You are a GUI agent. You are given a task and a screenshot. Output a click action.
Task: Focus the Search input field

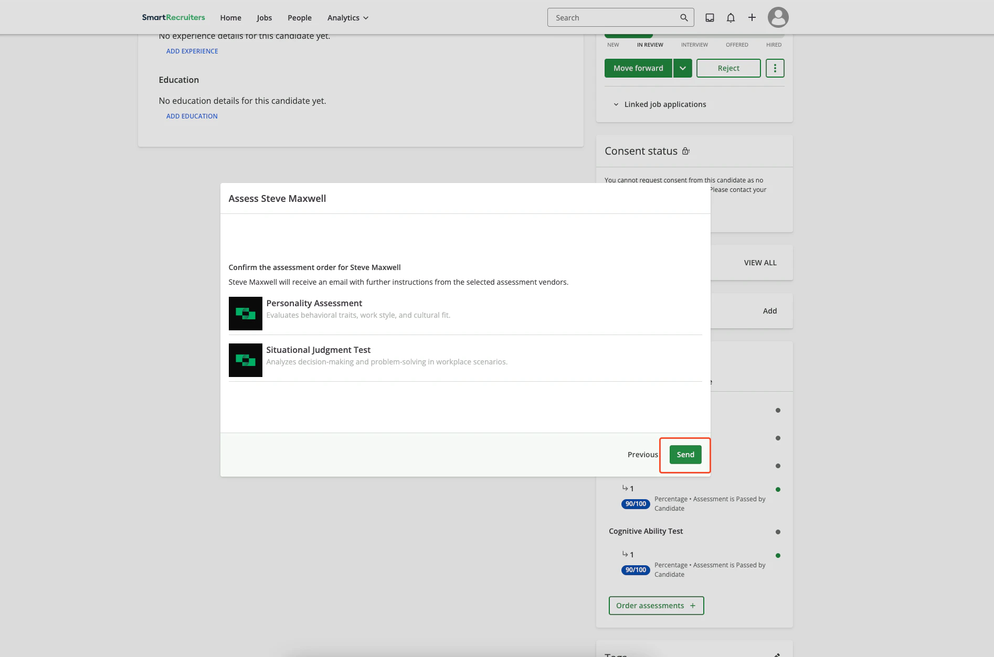(620, 17)
